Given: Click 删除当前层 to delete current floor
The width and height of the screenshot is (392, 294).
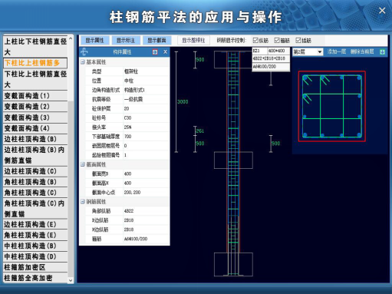Looking at the screenshot, I should pos(362,51).
